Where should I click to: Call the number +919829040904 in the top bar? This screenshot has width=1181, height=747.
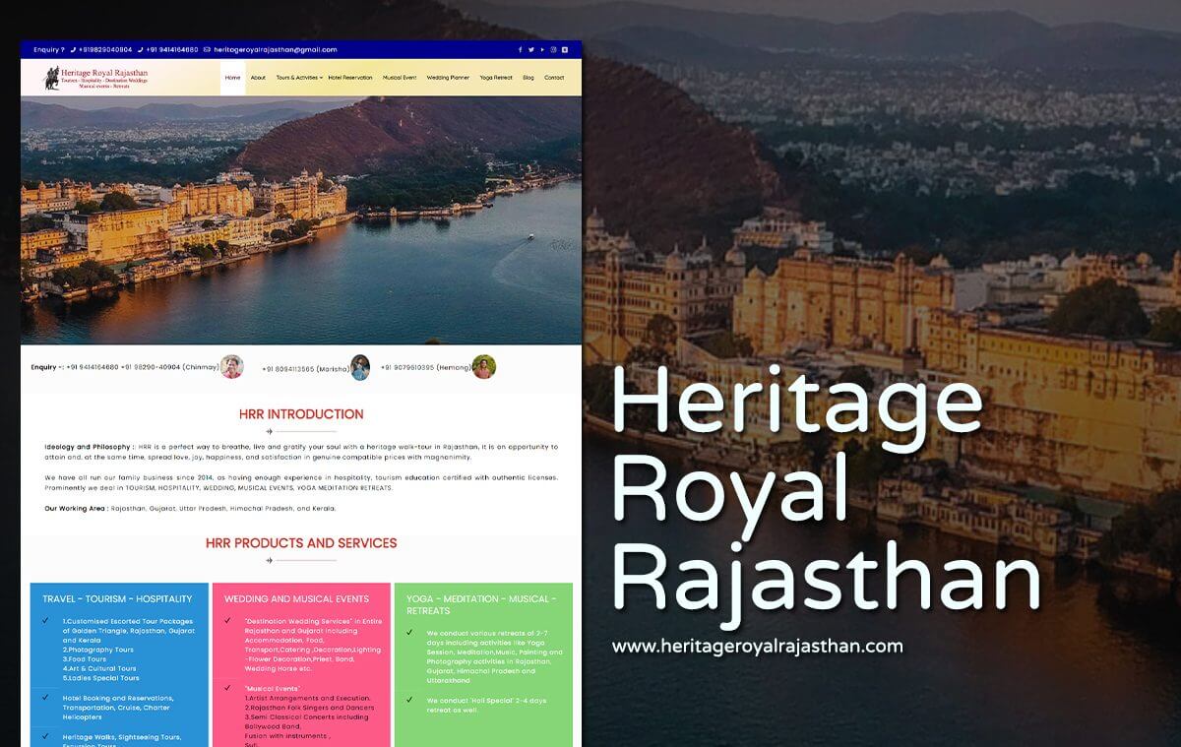point(105,49)
